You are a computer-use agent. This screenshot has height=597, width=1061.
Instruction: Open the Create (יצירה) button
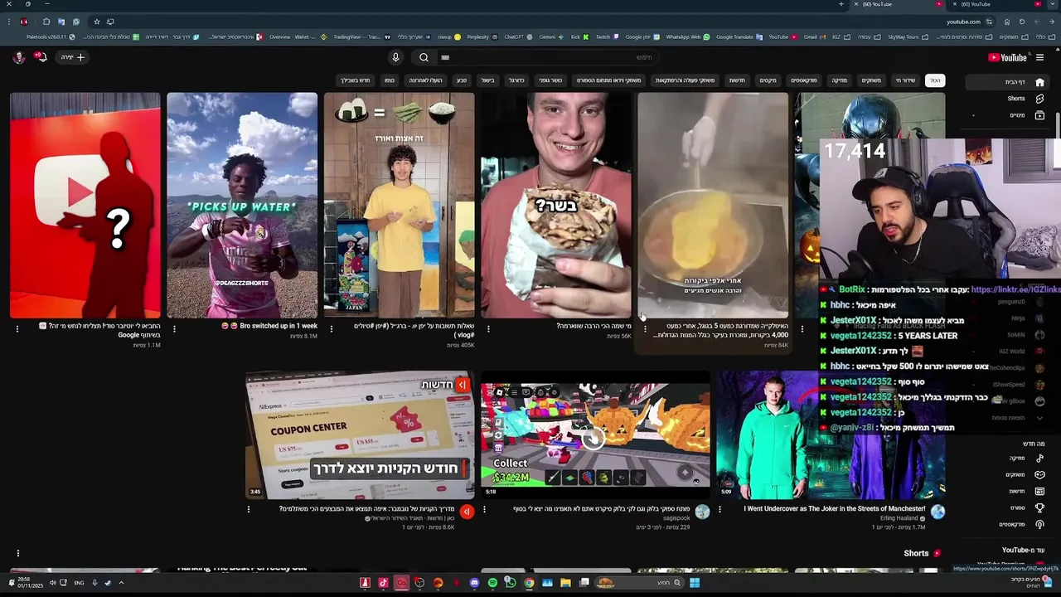(x=73, y=57)
